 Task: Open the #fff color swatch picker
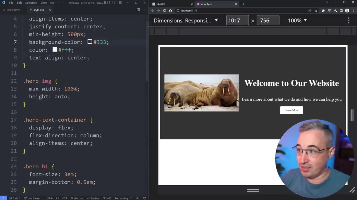coord(55,49)
